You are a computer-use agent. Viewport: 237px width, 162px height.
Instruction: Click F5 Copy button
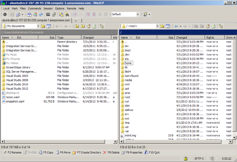tap(46, 153)
